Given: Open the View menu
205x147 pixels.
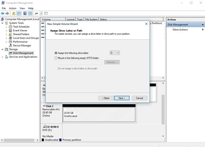Looking at the screenshot, I should pos(22,8).
